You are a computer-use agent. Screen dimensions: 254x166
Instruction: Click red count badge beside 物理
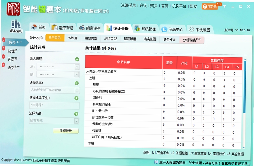3,48
